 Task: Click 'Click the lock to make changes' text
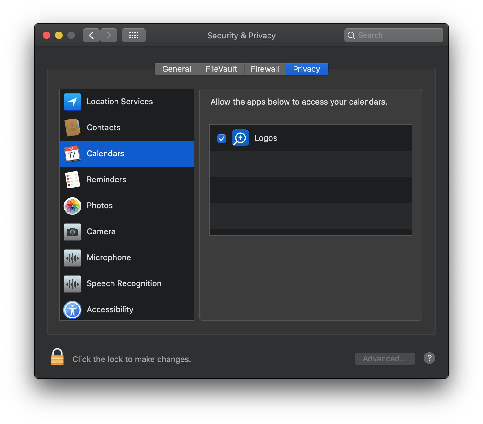coord(132,359)
